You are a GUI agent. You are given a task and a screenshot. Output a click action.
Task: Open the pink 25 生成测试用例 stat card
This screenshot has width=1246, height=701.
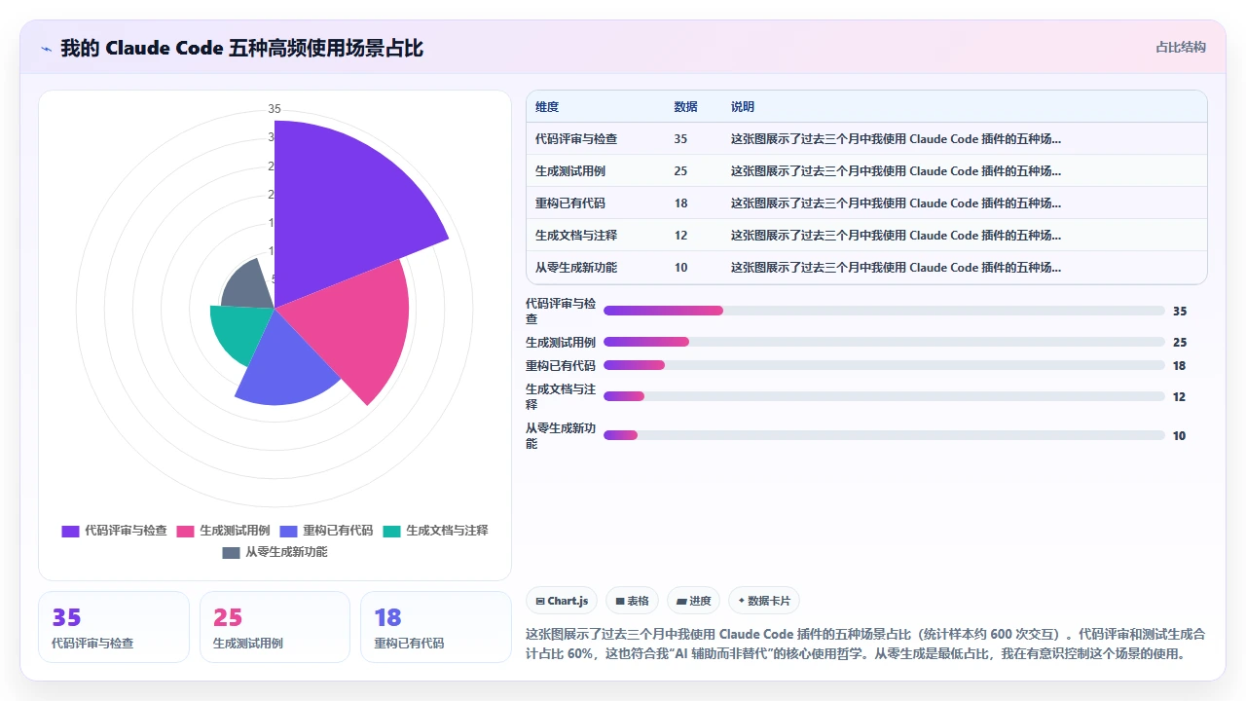tap(275, 627)
